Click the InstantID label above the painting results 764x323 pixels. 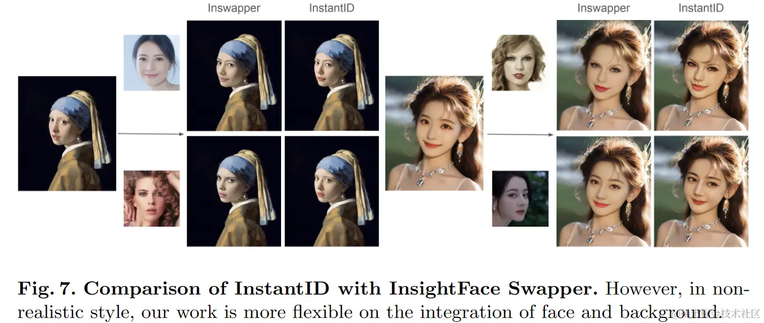tap(332, 8)
